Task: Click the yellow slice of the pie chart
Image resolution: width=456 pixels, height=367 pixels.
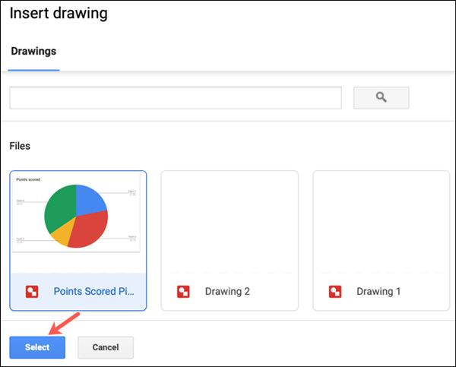Action: (62, 233)
